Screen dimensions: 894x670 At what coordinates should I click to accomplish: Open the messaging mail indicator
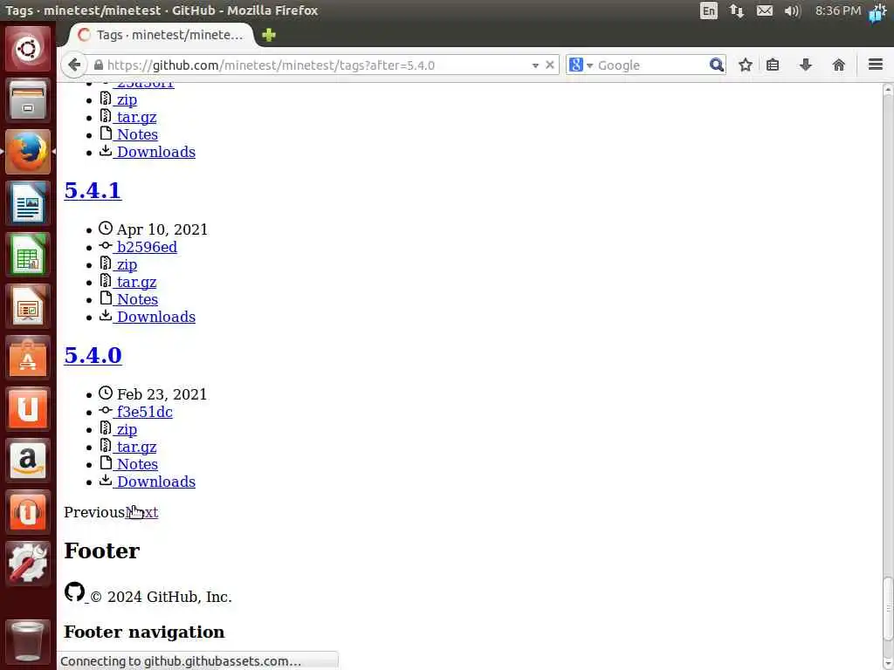pos(765,10)
